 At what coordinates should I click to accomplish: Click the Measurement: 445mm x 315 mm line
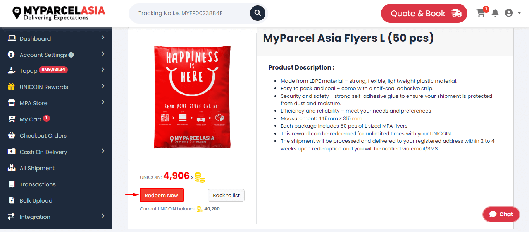[x=322, y=118]
